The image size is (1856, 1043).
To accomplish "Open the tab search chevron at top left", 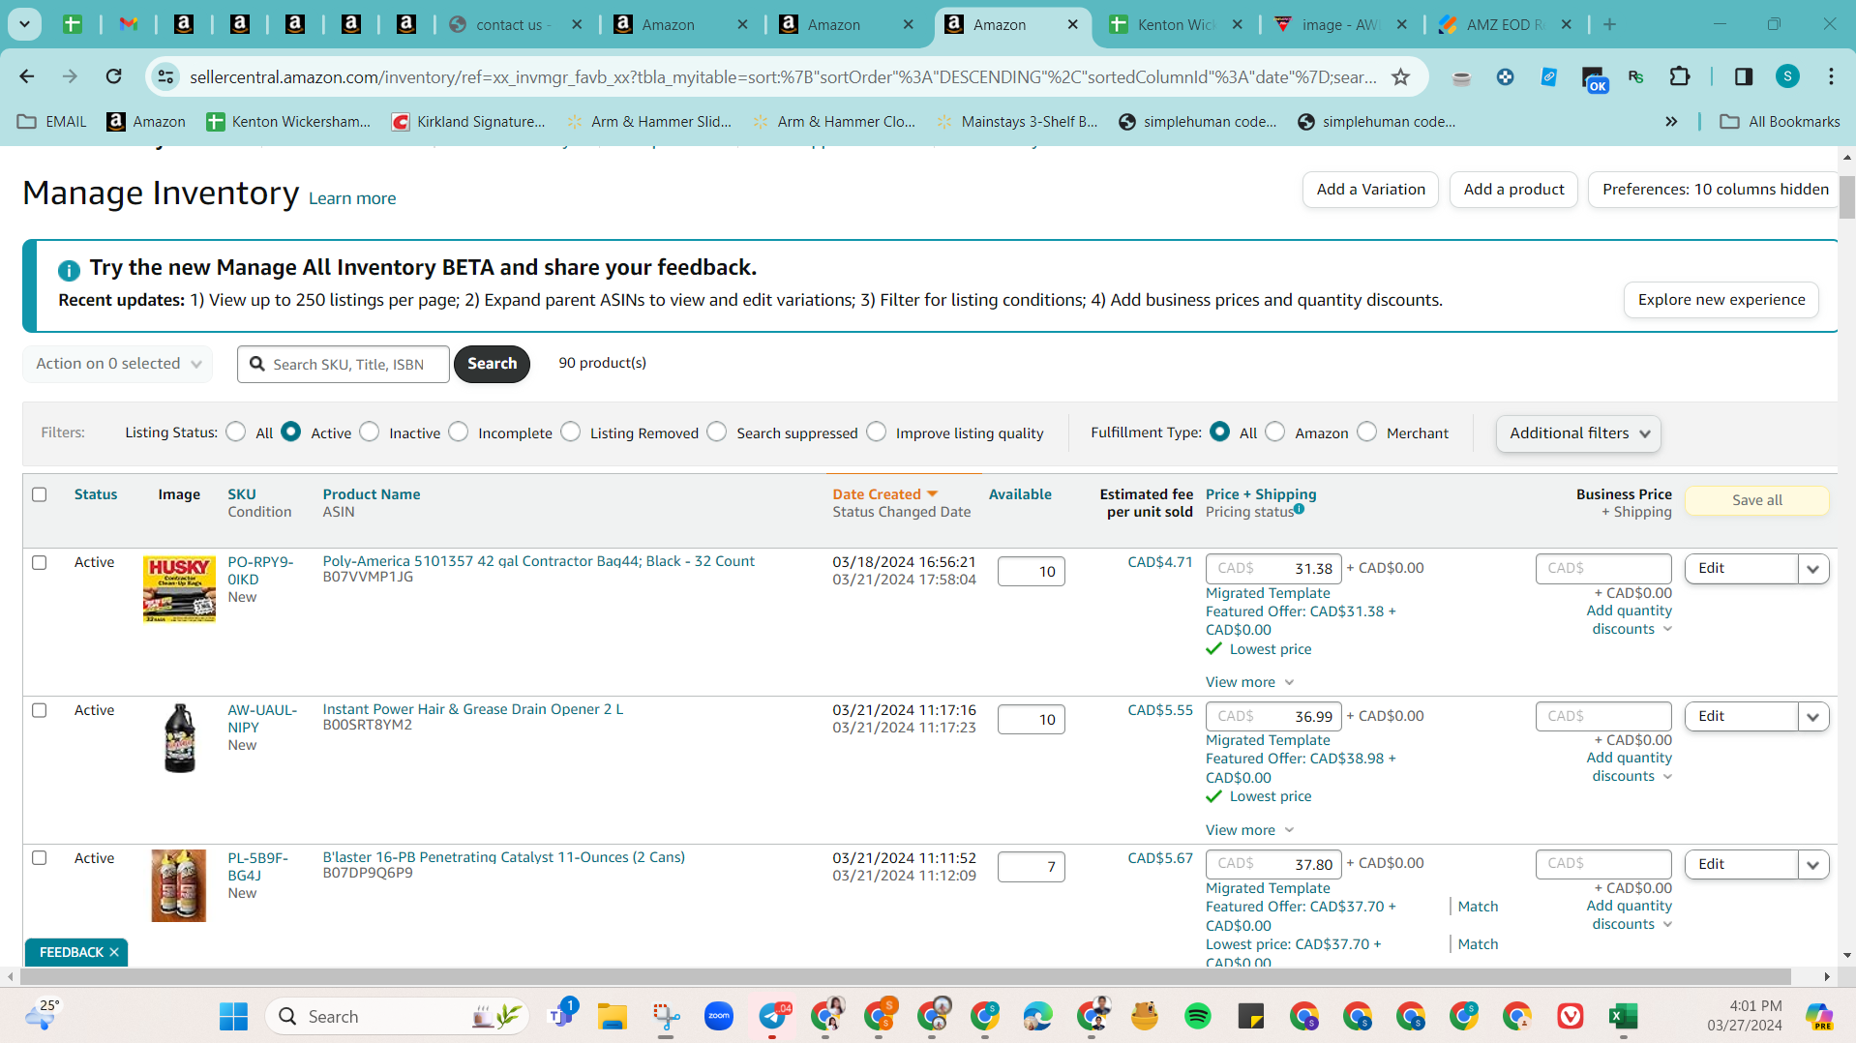I will (24, 24).
